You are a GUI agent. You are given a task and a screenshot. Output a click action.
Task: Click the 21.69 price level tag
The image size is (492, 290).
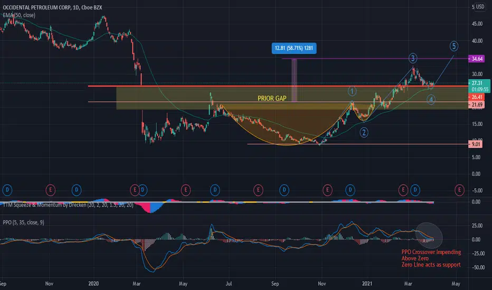click(477, 104)
